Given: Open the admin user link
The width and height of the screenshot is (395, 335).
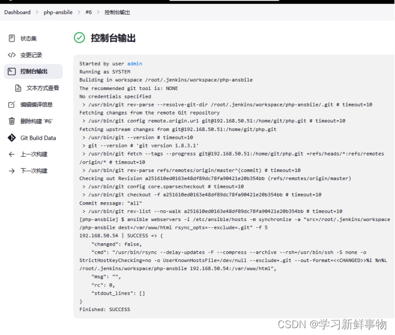Looking at the screenshot, I should [135, 63].
